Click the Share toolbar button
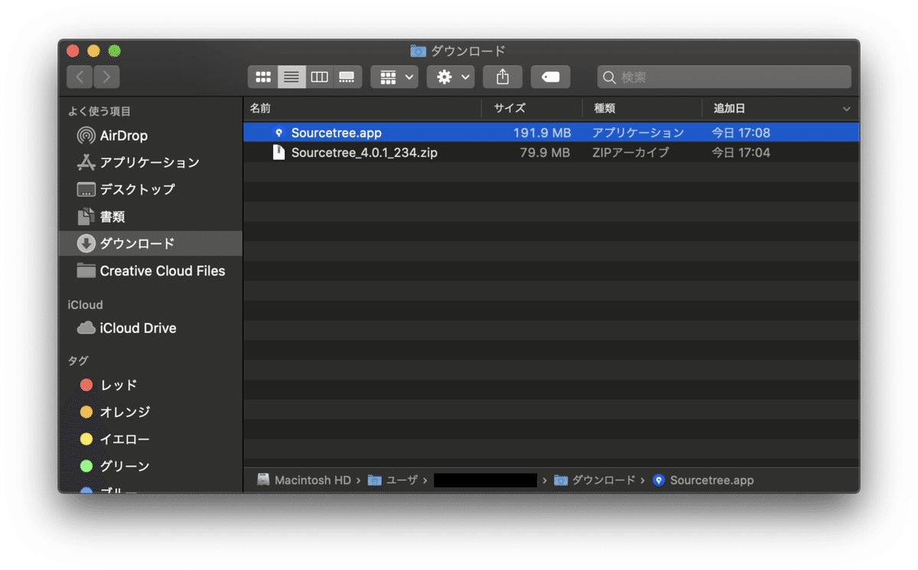918x570 pixels. click(x=503, y=77)
